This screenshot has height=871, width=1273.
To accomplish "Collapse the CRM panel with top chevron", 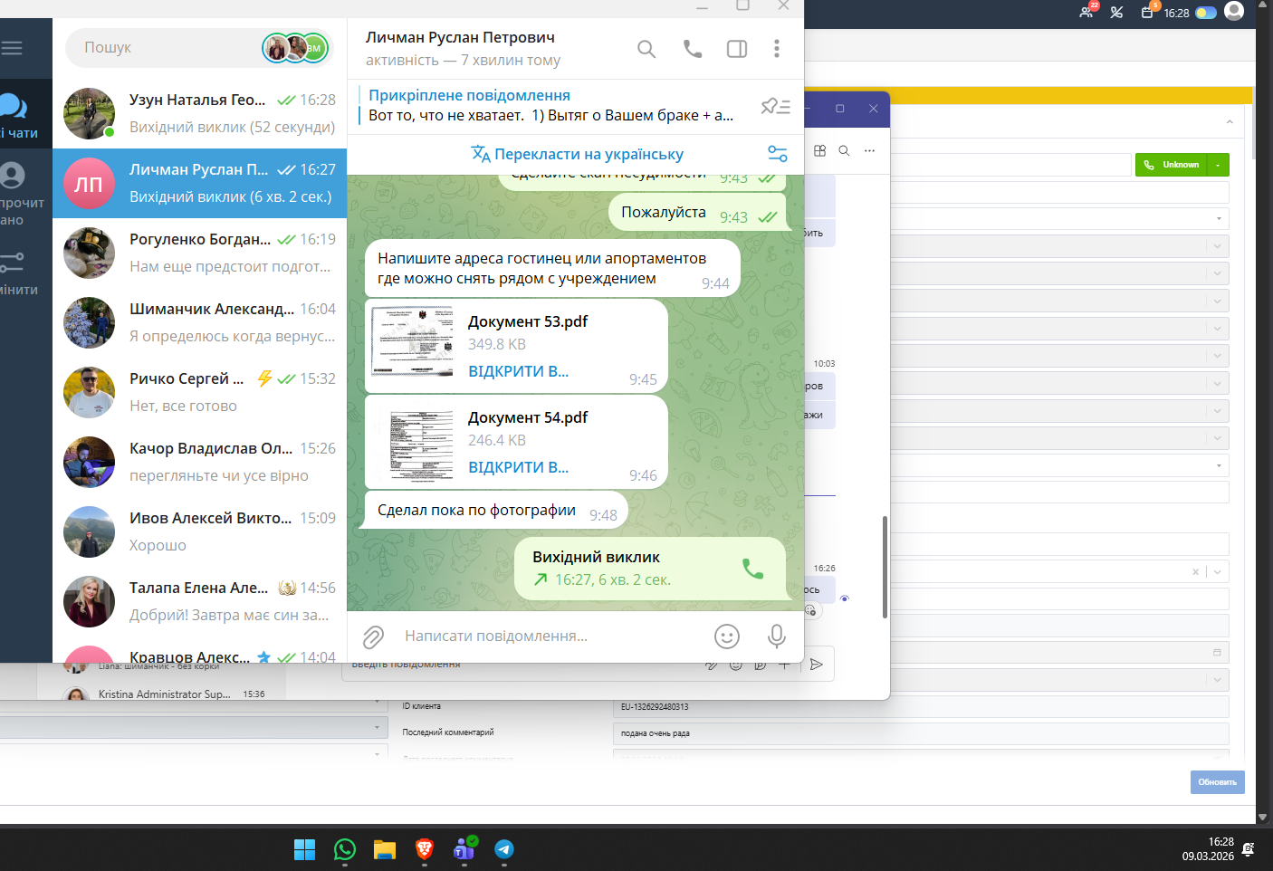I will pos(1230,121).
